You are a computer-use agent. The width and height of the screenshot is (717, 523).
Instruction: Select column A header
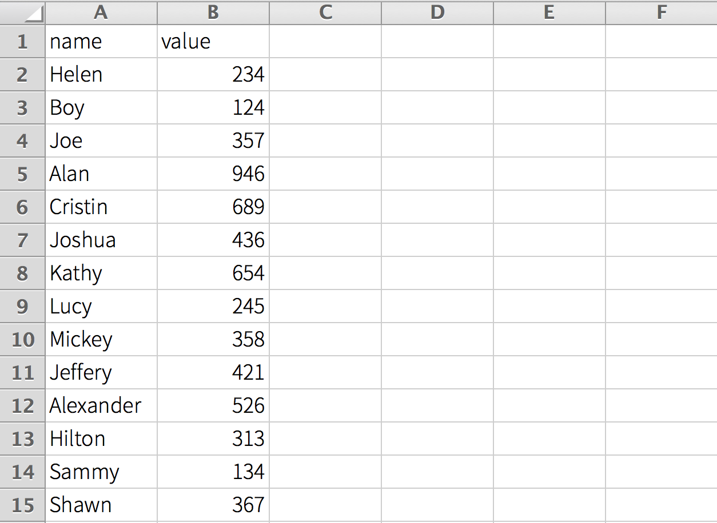click(101, 12)
